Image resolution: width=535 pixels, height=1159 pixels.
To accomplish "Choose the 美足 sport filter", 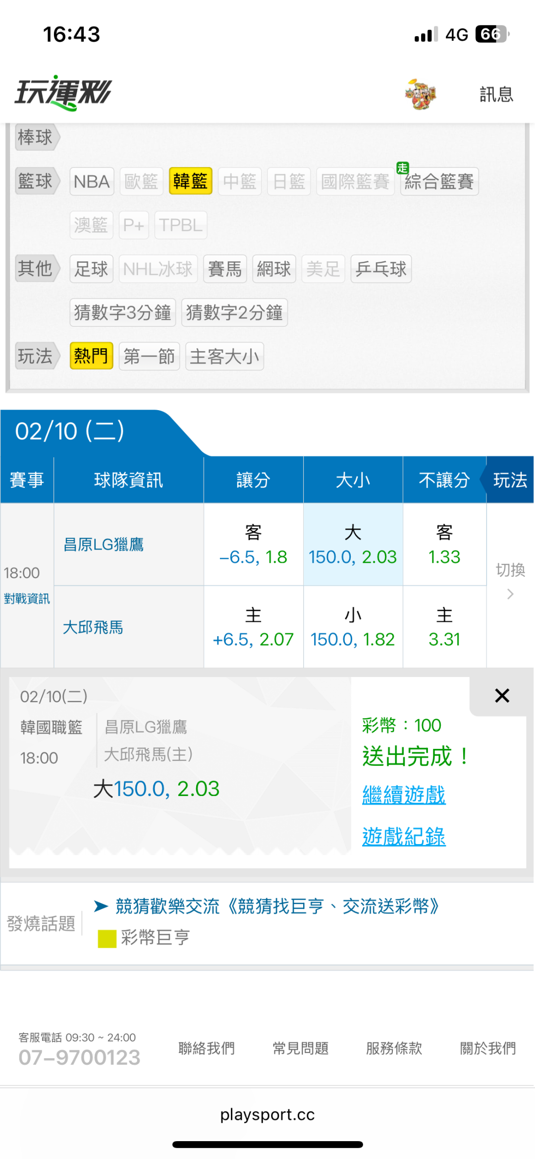I will point(323,269).
